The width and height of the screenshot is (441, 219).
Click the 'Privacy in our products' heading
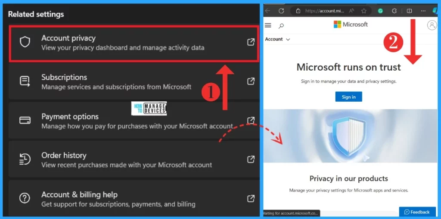(348, 178)
